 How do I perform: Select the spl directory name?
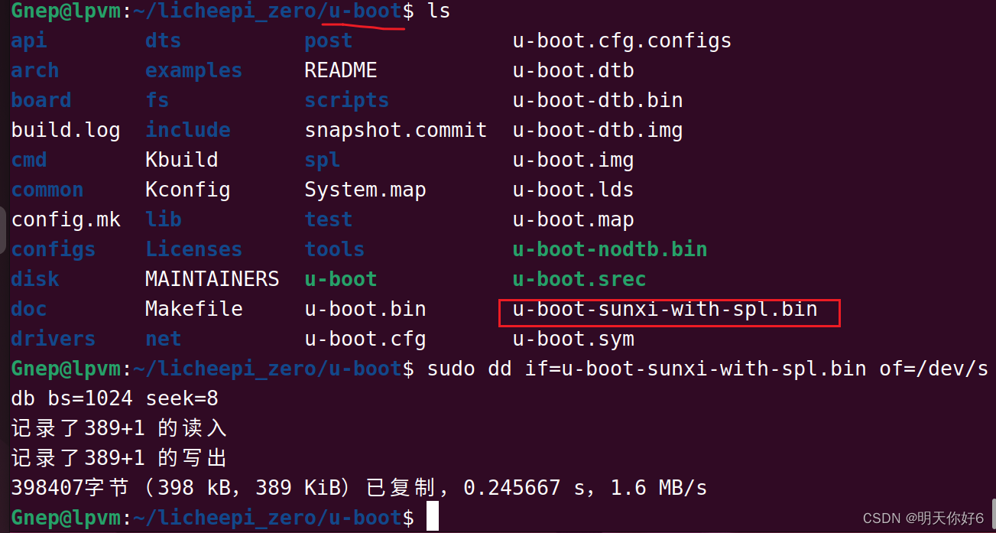pyautogui.click(x=322, y=159)
